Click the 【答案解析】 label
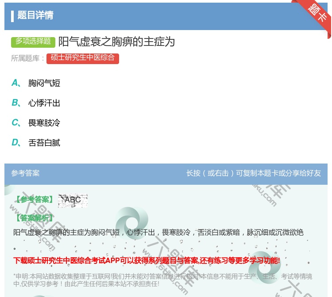The height and width of the screenshot is (297, 332). (34, 218)
